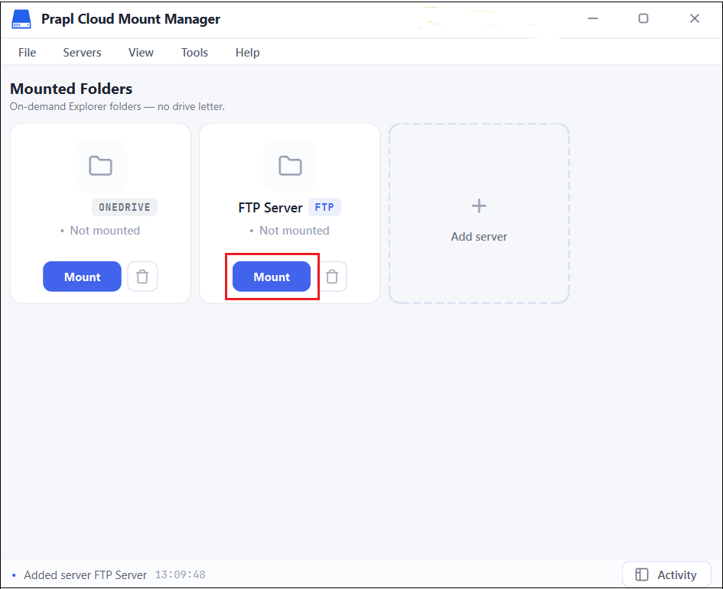Click the Prapl Cloud Mount Manager app icon
Screen dimensions: 723x589
(21, 19)
